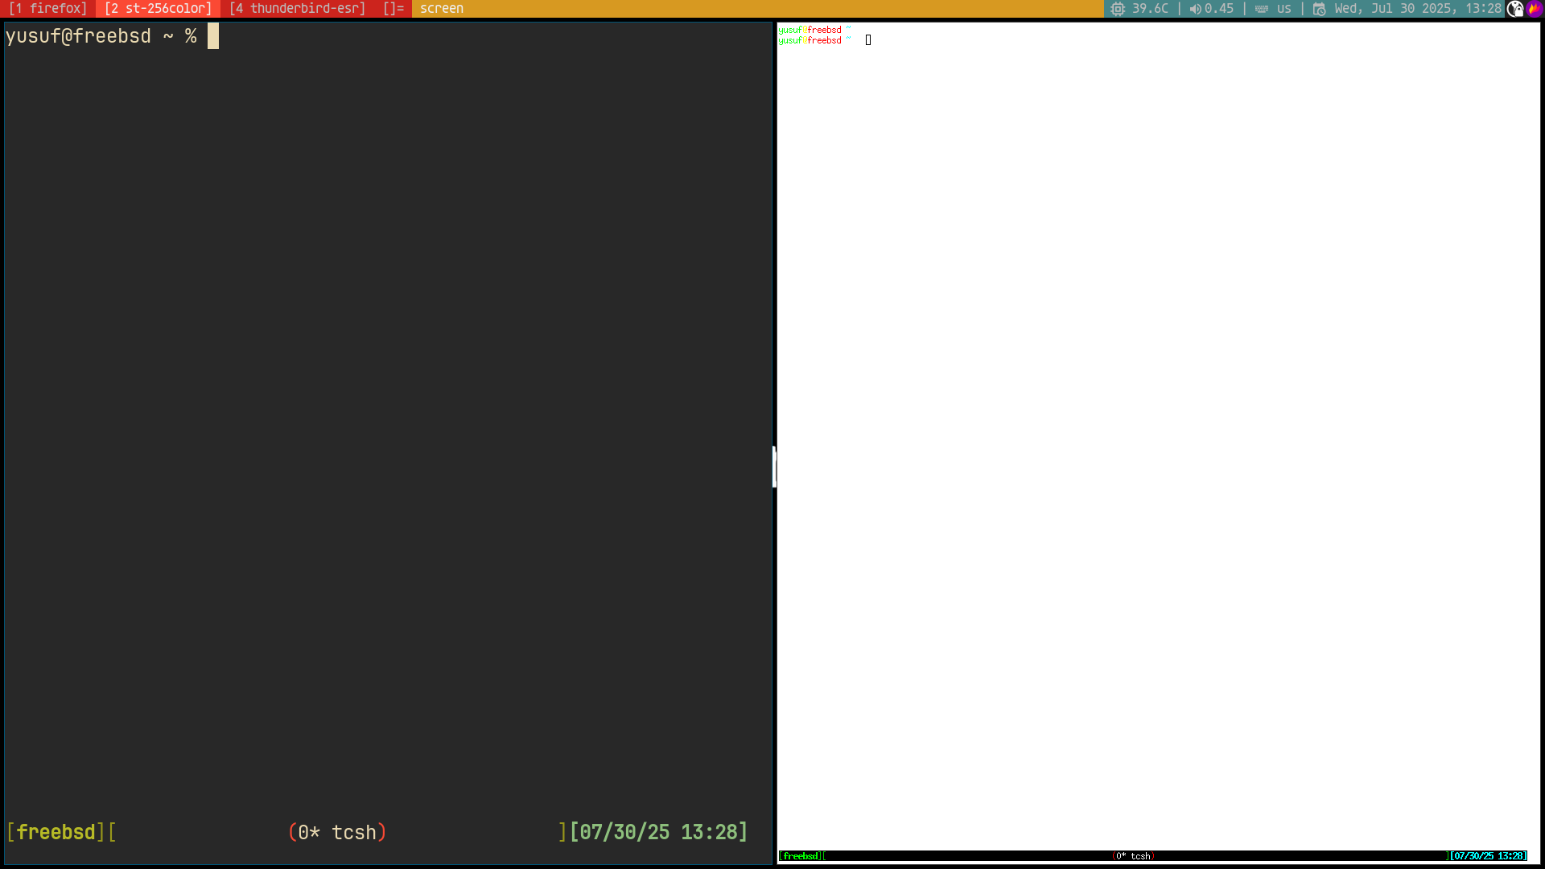Viewport: 1545px width, 869px height.
Task: Click the CPU temperature chip icon
Action: [1118, 9]
